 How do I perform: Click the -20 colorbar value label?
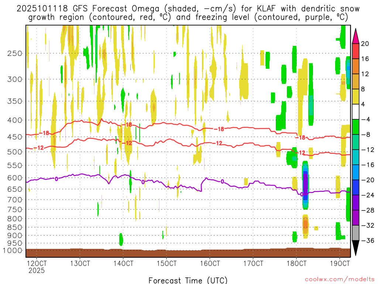tap(368, 180)
